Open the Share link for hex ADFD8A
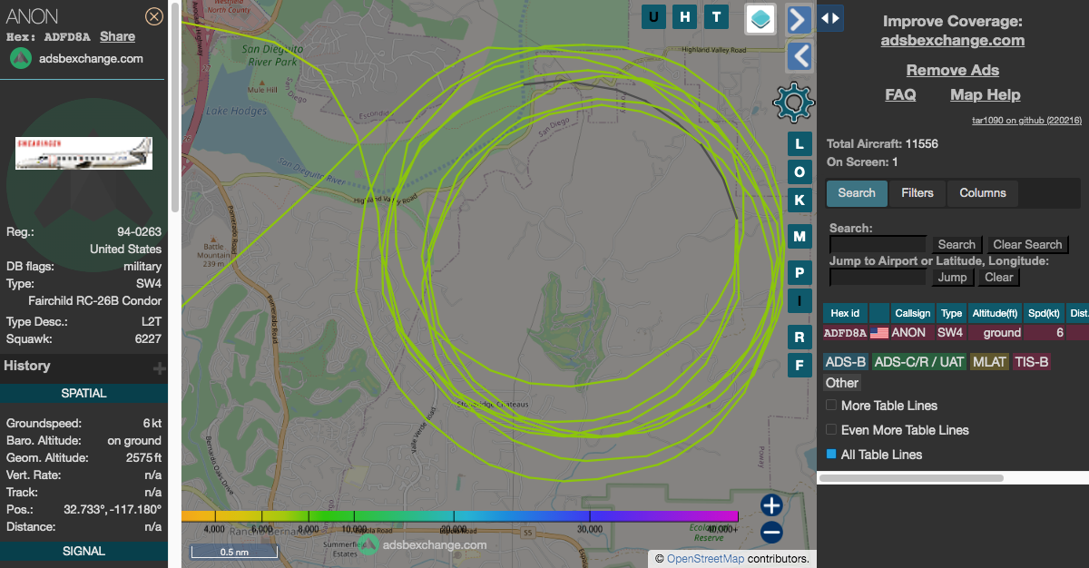The image size is (1089, 568). click(x=117, y=36)
